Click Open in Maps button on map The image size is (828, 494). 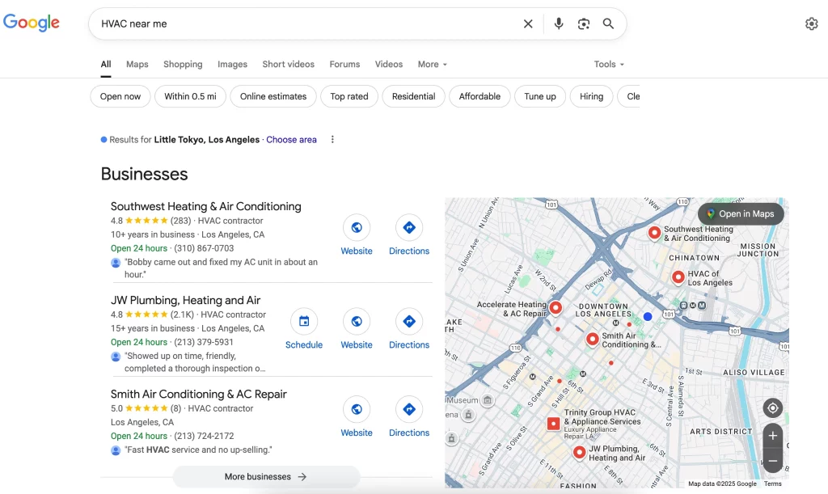(741, 213)
